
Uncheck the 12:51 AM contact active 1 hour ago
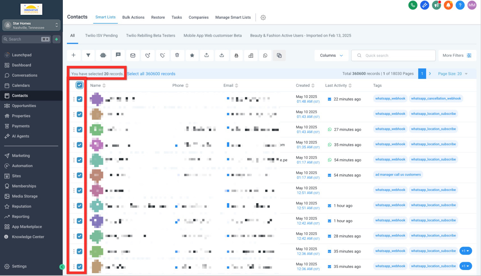79,206
